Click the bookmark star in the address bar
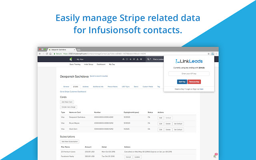256x160 pixels. click(x=208, y=54)
